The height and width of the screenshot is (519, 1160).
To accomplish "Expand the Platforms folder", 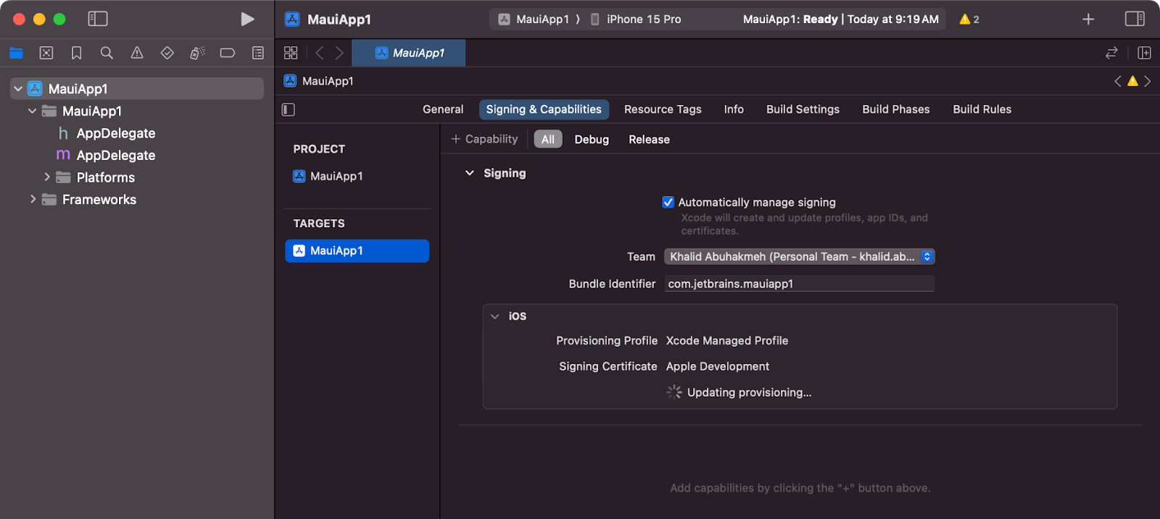I will (x=47, y=177).
